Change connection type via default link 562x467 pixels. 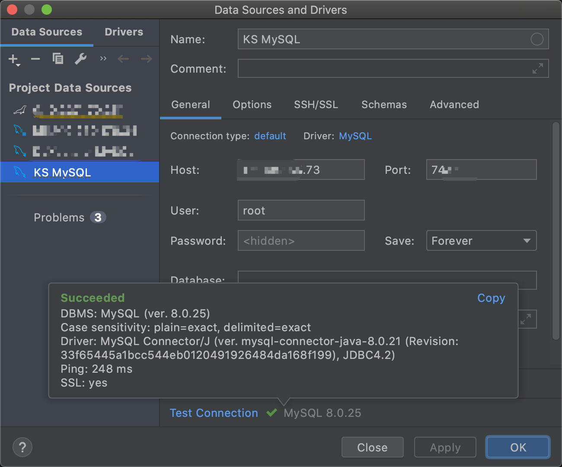click(x=270, y=136)
